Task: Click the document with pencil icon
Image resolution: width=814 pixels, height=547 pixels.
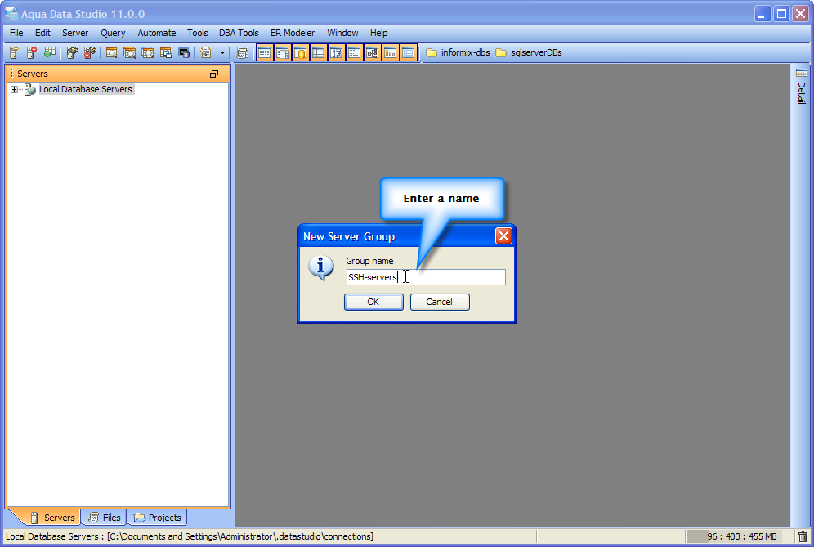Action: (206, 52)
